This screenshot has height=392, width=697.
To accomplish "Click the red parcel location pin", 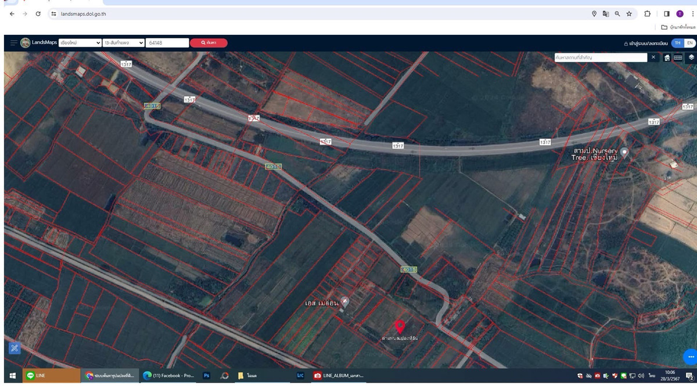I will pos(400,326).
